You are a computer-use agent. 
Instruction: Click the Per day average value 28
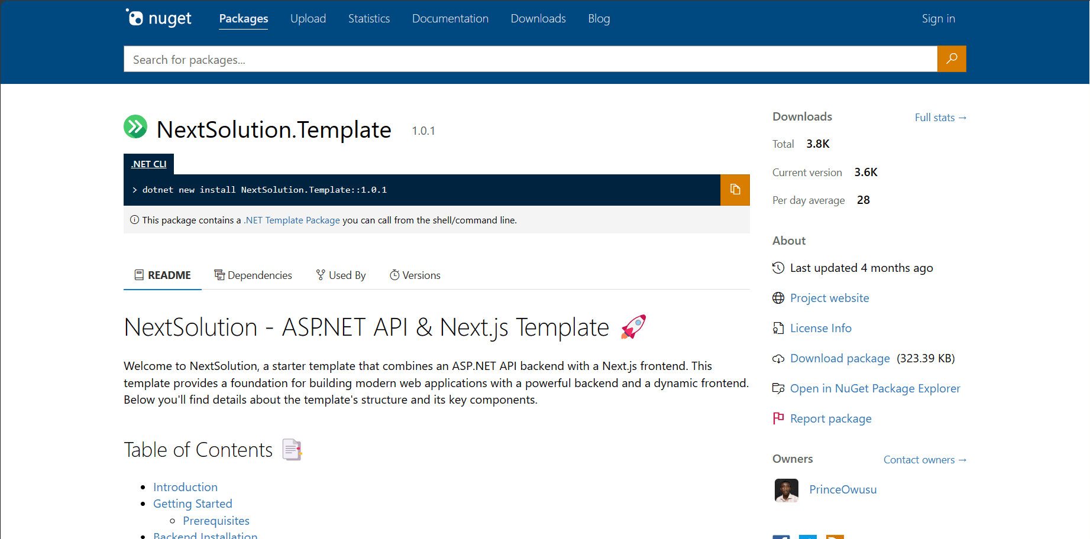point(863,200)
